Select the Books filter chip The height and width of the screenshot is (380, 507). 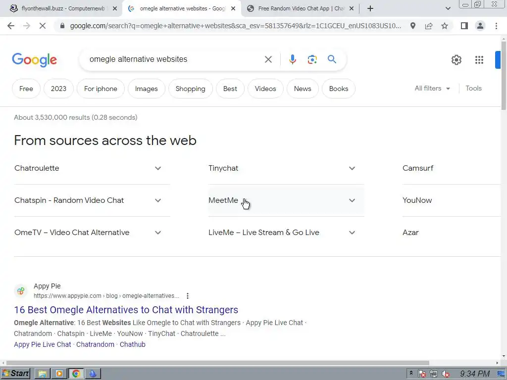[339, 89]
